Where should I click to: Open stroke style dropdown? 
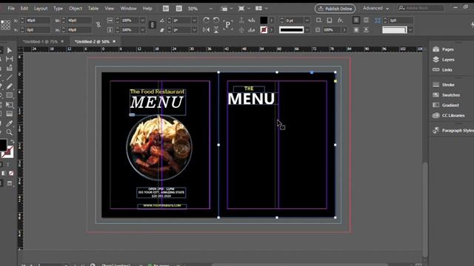coord(307,30)
